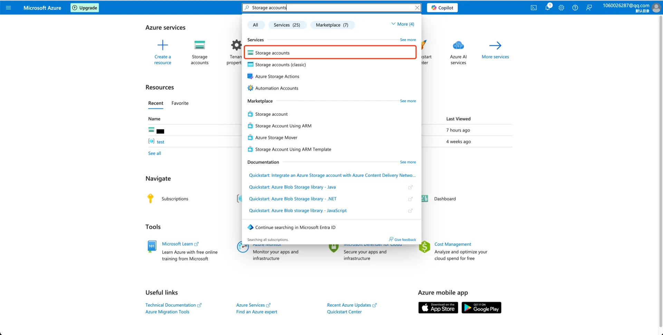663x335 pixels.
Task: Open Microsoft Learn tool link
Action: coord(180,244)
